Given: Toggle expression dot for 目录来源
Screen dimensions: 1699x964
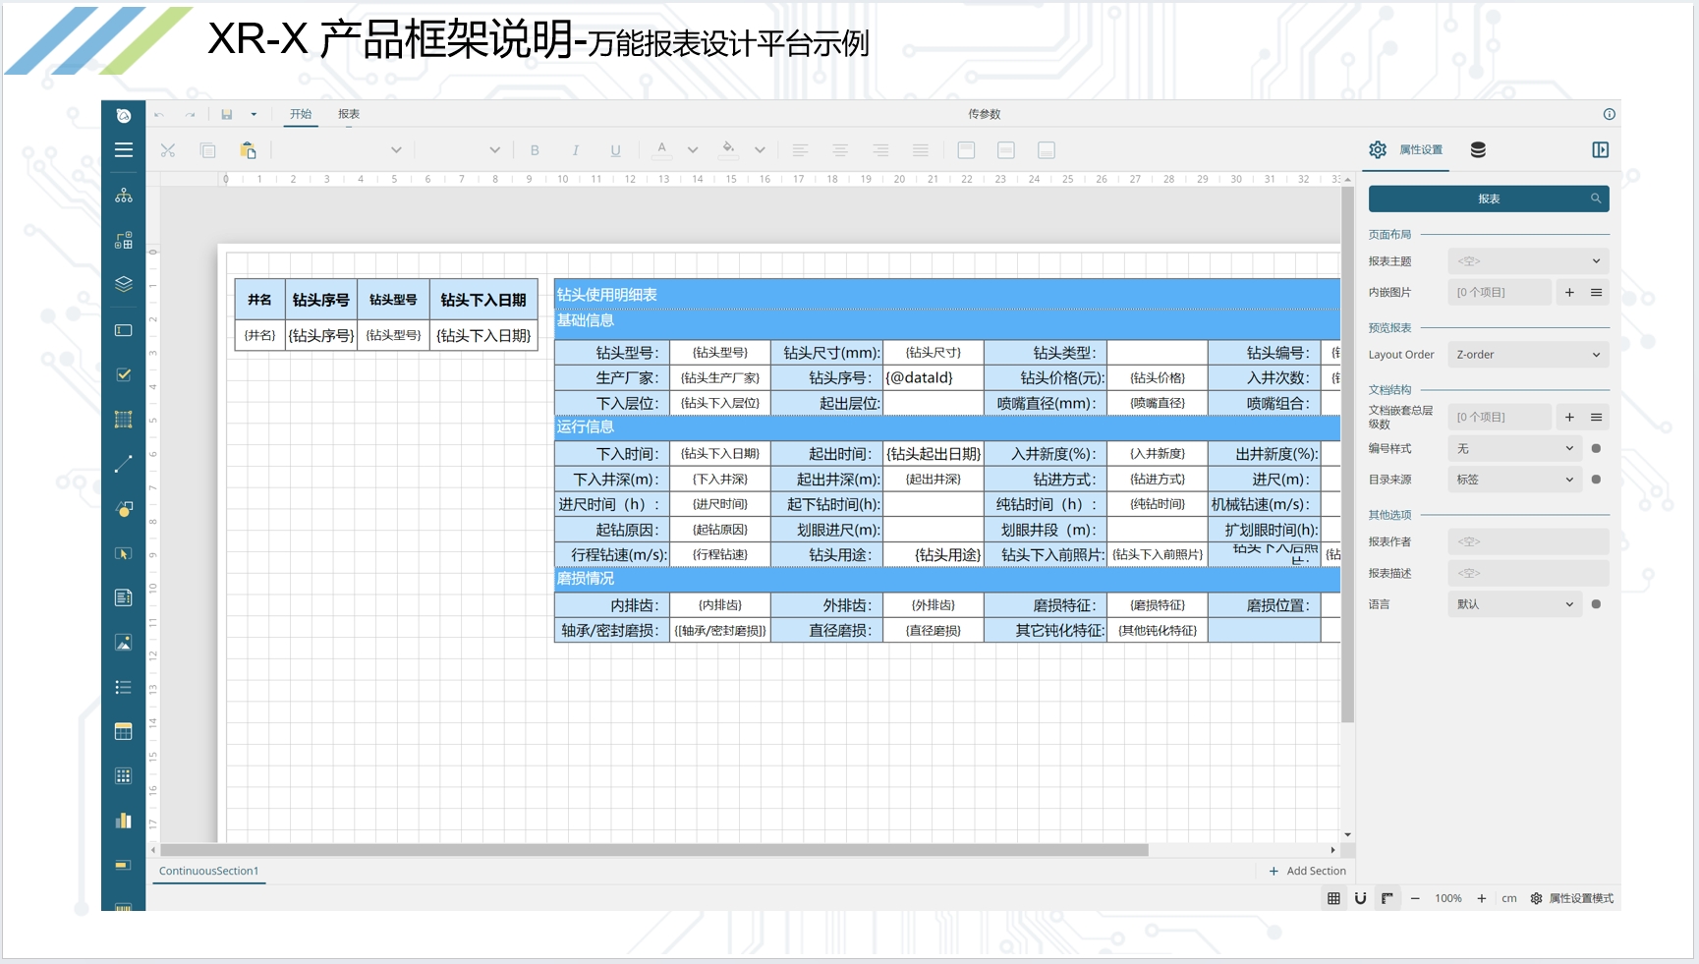Looking at the screenshot, I should (1596, 480).
